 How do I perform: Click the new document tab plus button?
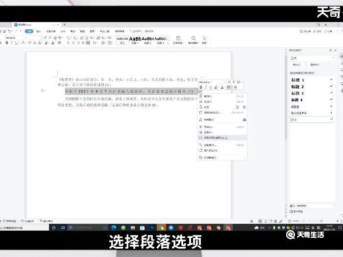coord(64,24)
